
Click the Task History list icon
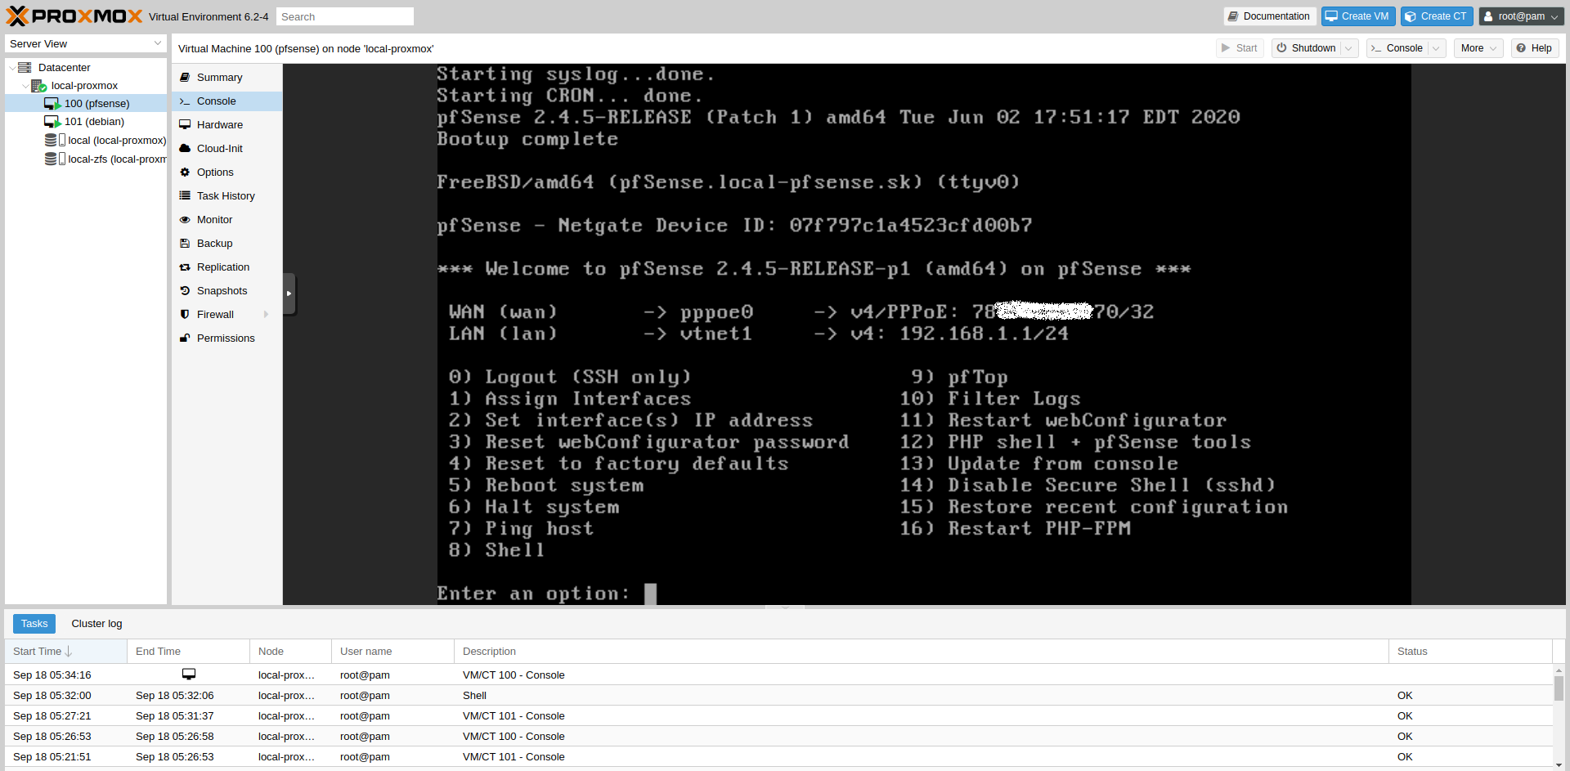[185, 196]
